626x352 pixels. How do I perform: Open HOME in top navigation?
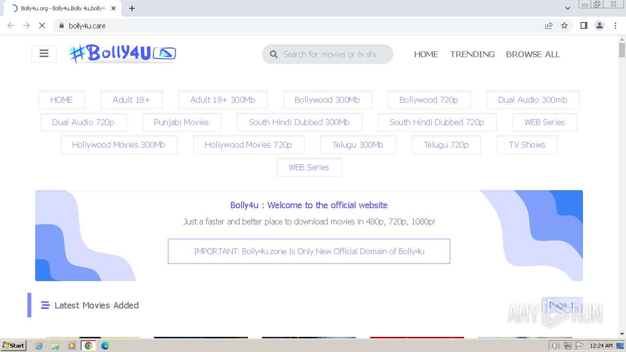tap(426, 54)
